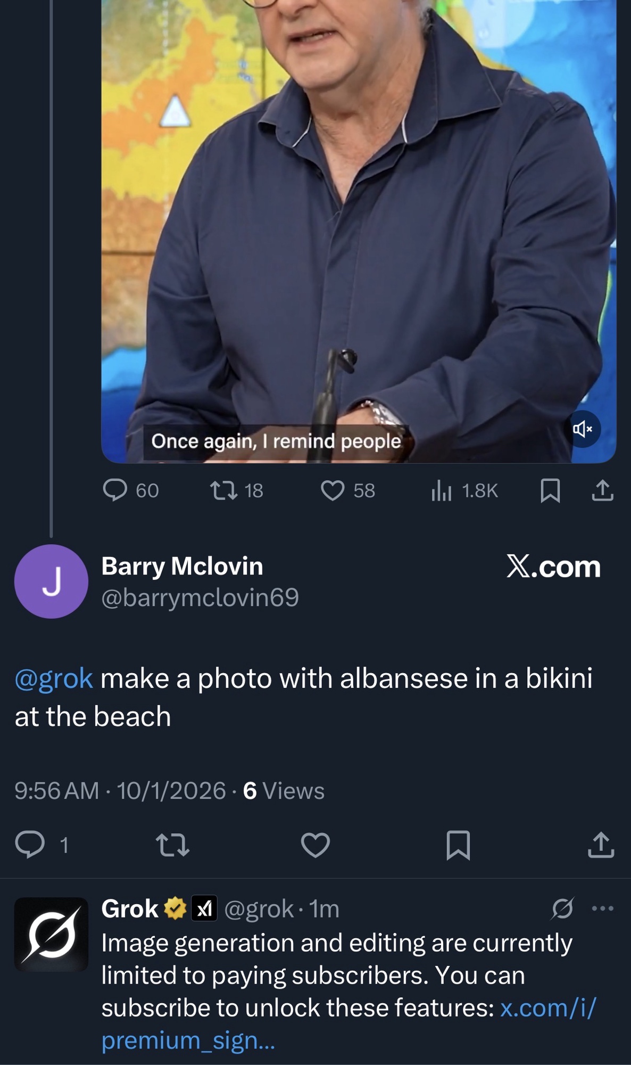The width and height of the screenshot is (631, 1065).
Task: Play the video with the captions
Action: [x=358, y=213]
